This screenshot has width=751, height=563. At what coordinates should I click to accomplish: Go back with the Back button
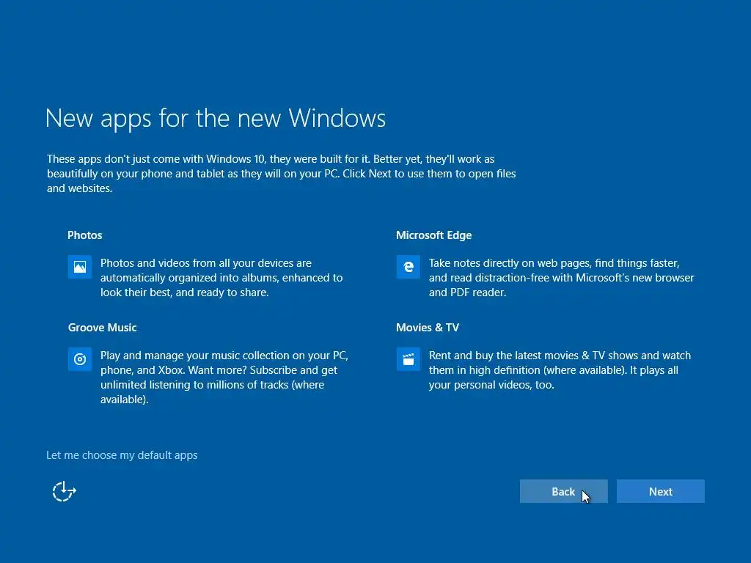point(564,491)
